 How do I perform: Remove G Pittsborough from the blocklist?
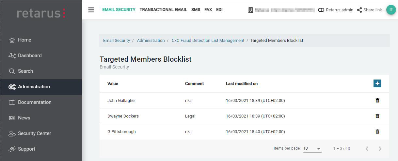tap(377, 131)
